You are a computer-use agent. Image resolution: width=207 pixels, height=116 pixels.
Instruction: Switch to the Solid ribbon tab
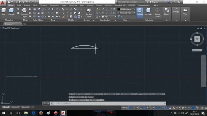pos(19,5)
